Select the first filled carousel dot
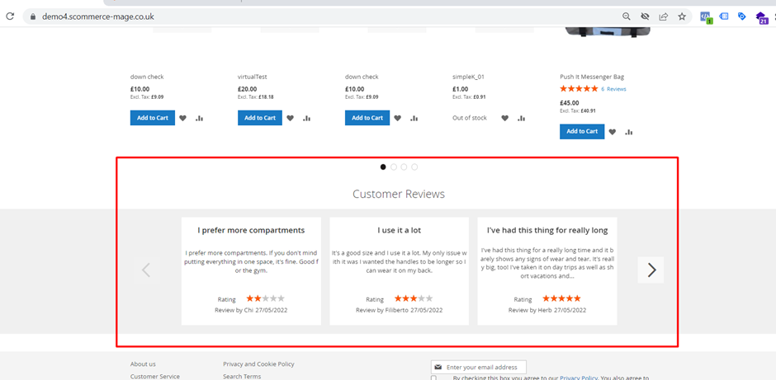This screenshot has width=776, height=380. (383, 167)
